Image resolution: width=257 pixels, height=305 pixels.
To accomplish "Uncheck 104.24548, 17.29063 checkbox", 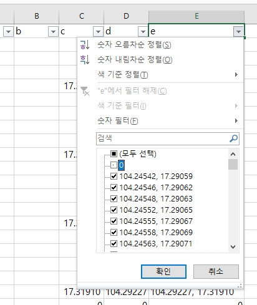I will click(x=114, y=199).
